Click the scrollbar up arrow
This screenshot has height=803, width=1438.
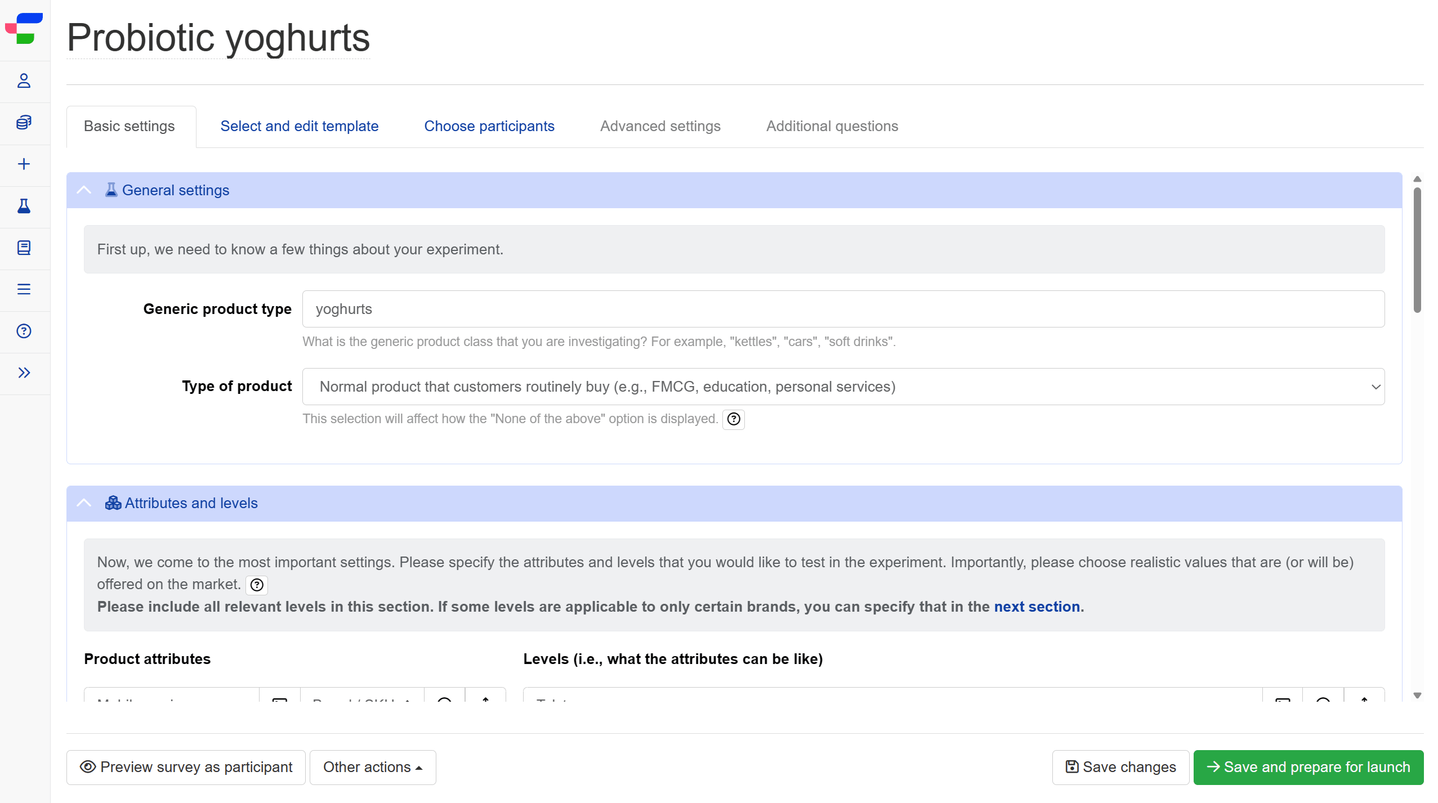click(1417, 180)
